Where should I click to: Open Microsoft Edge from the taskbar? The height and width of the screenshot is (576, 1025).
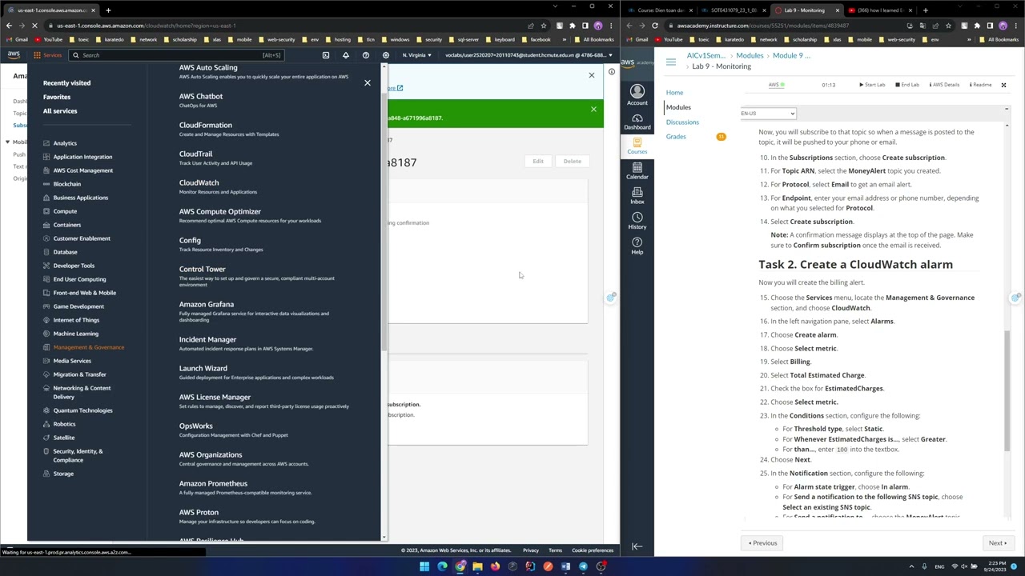442,566
